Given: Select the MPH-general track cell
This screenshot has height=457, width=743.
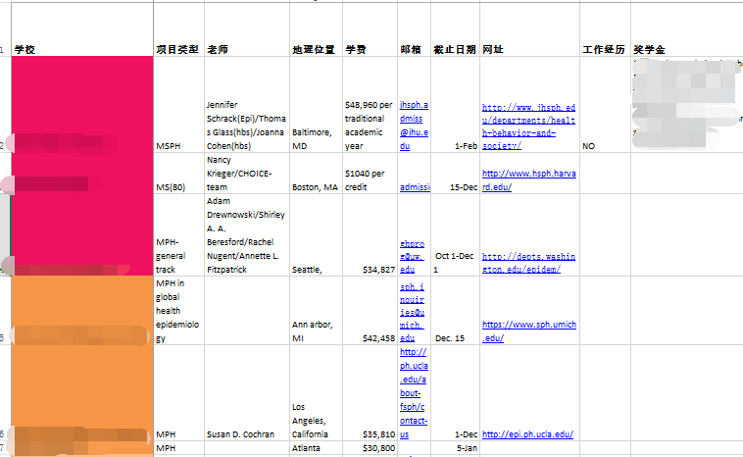Looking at the screenshot, I should point(178,234).
